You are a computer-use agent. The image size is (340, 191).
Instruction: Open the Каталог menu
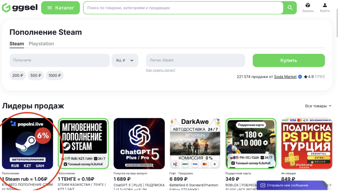pyautogui.click(x=60, y=8)
